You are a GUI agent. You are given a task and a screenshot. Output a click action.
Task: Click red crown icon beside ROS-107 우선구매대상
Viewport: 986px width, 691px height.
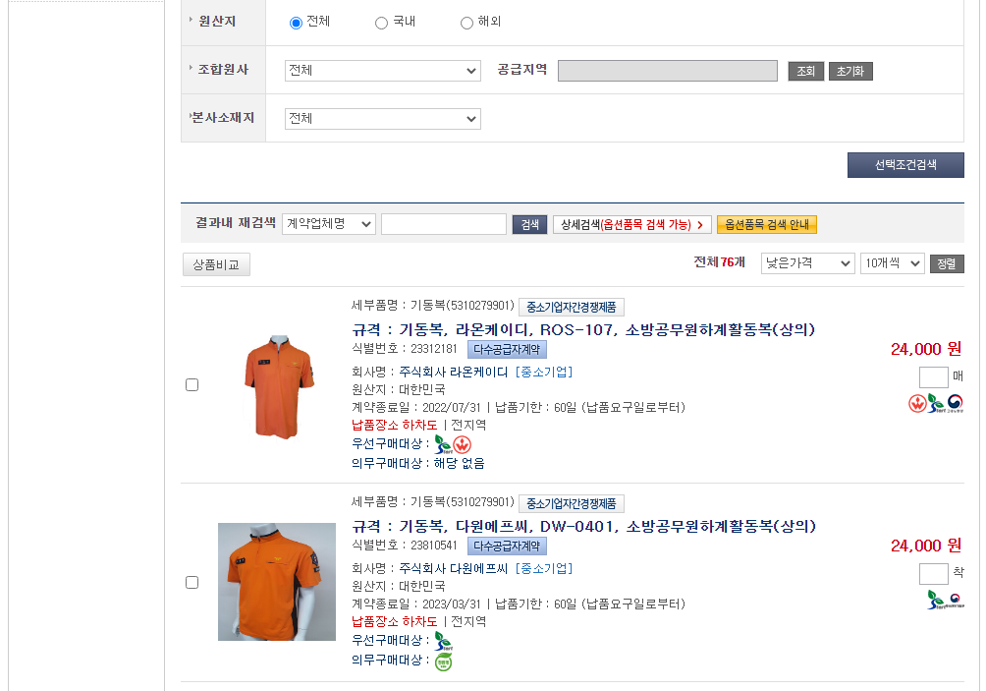click(463, 445)
